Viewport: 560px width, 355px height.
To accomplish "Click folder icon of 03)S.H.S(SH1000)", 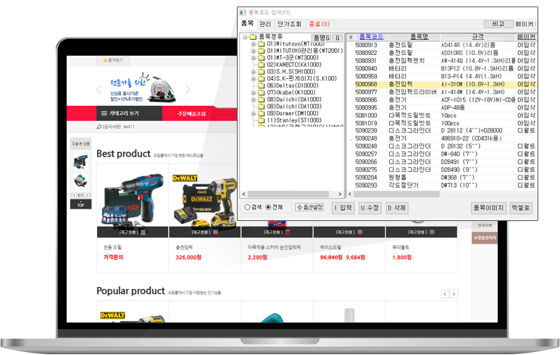I will (261, 72).
